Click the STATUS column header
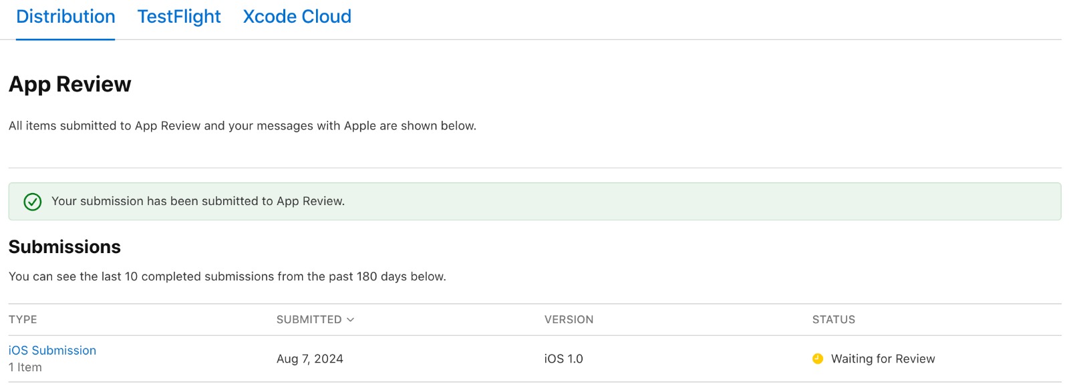Image resolution: width=1069 pixels, height=388 pixels. [833, 320]
